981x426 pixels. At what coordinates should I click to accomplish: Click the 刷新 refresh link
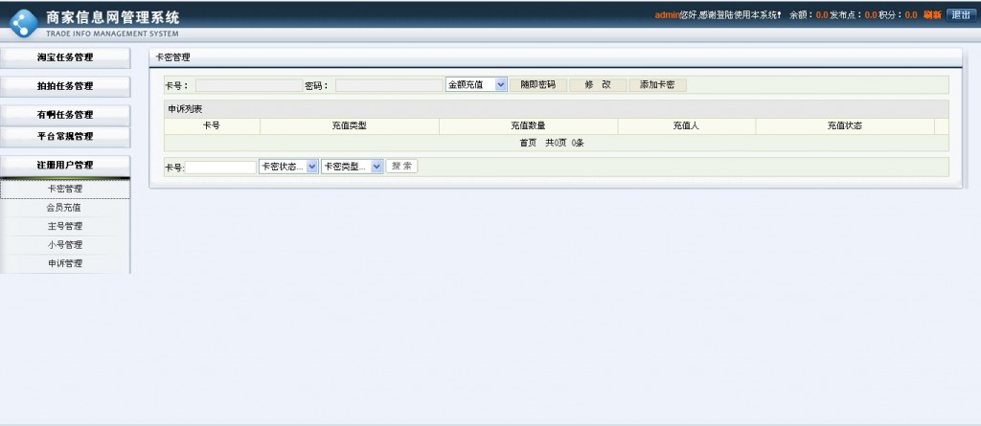point(932,15)
